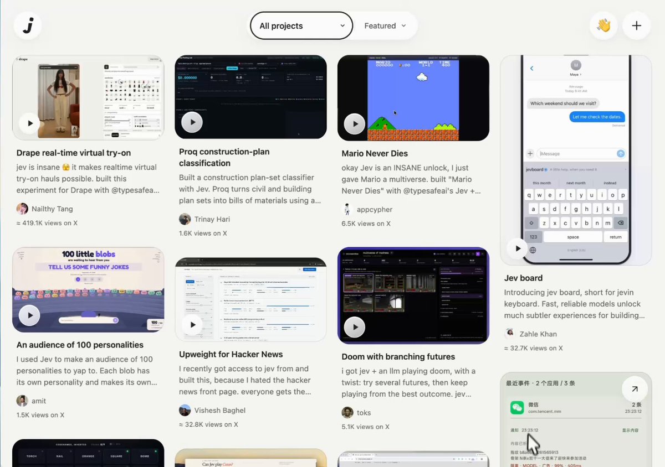This screenshot has width=665, height=467.
Task: Open the All projects dropdown
Action: click(x=301, y=26)
